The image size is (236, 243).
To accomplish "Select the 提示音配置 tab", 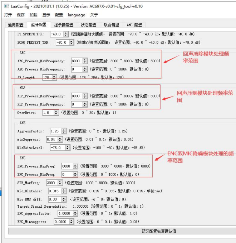I will pos(64,25).
